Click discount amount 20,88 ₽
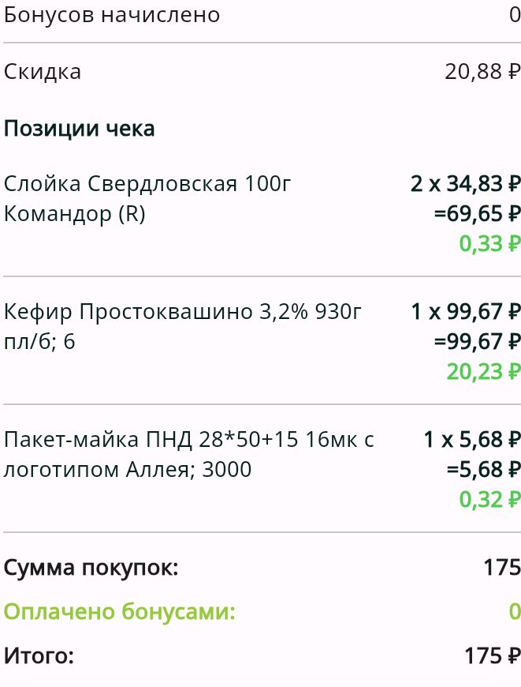The image size is (521, 687). pyautogui.click(x=482, y=71)
